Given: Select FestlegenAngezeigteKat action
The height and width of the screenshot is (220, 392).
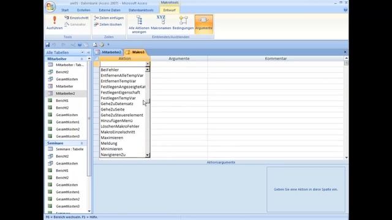Looking at the screenshot, I should 123,87.
